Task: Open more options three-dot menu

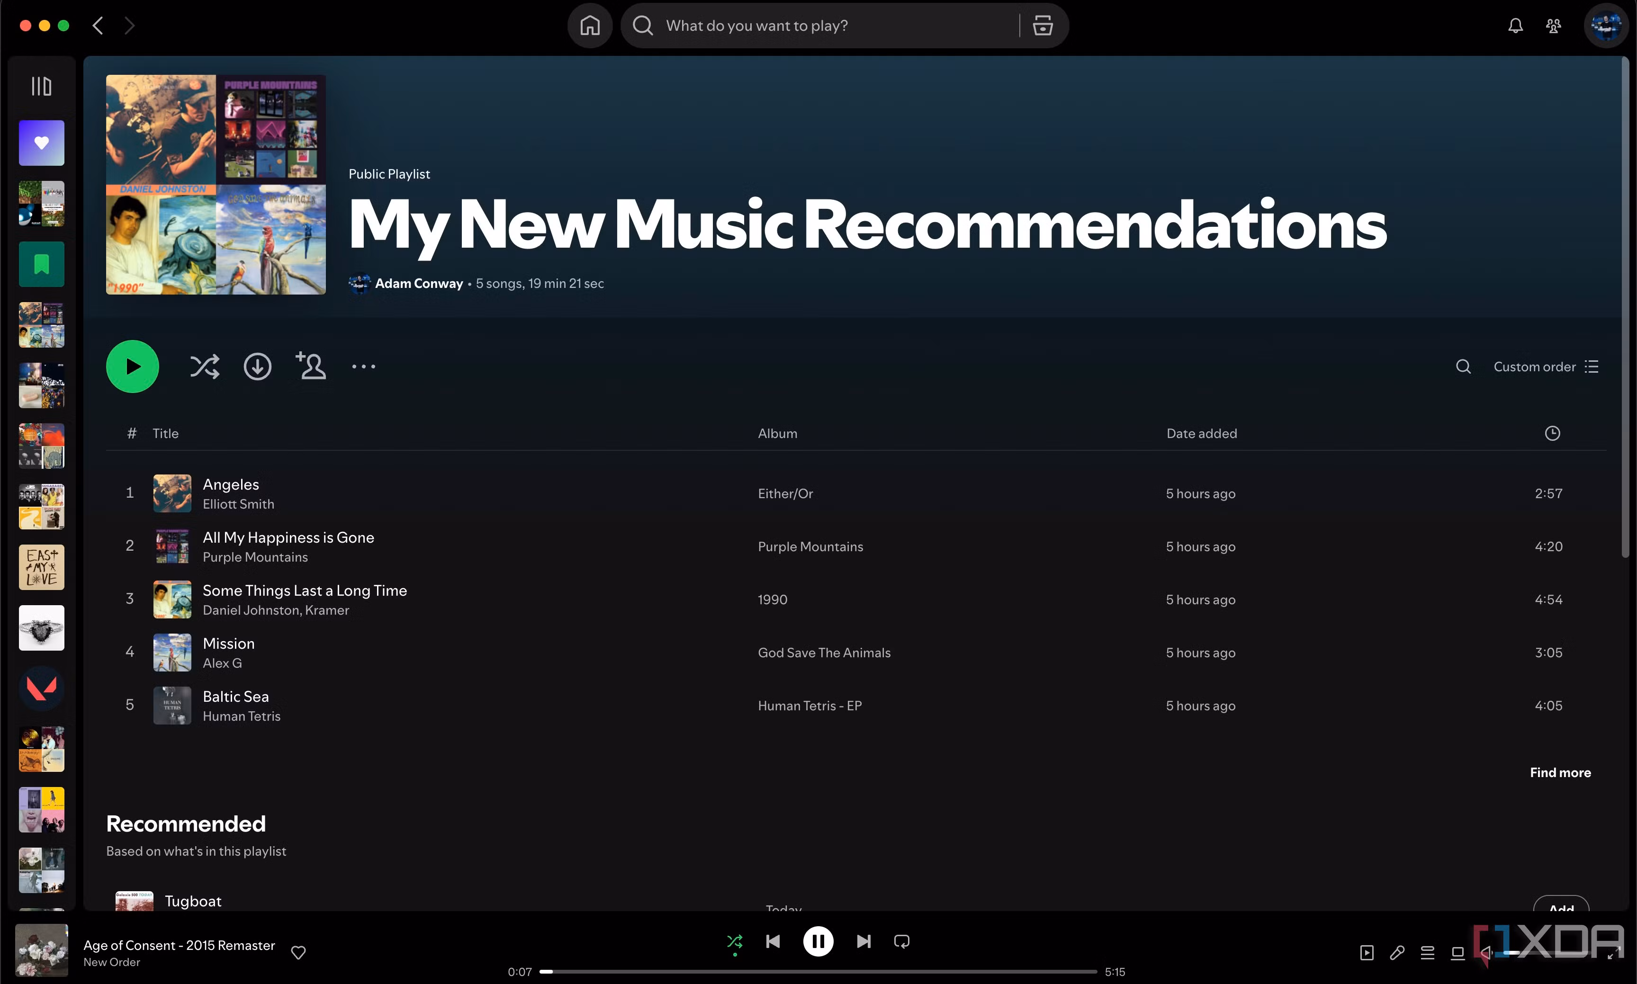Action: tap(363, 367)
